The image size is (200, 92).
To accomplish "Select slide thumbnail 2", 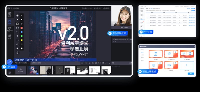I will point(45,70).
